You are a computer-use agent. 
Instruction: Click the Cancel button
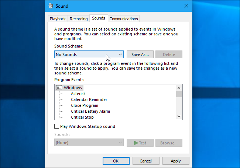[x=146, y=161]
